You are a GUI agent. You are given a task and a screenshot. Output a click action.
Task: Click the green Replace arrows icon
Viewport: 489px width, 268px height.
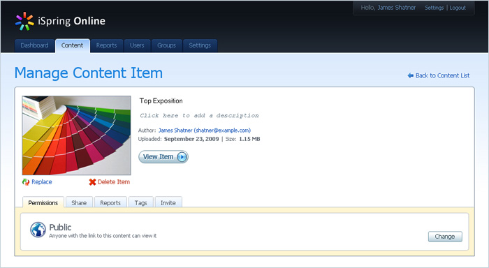(x=26, y=182)
